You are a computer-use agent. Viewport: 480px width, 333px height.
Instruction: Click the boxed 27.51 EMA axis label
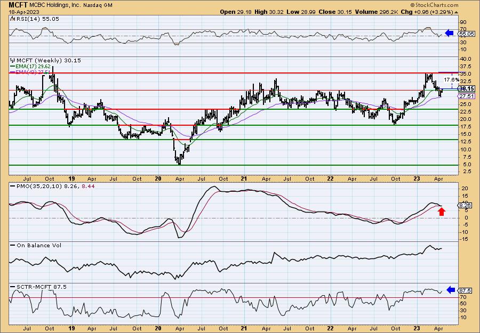467,96
